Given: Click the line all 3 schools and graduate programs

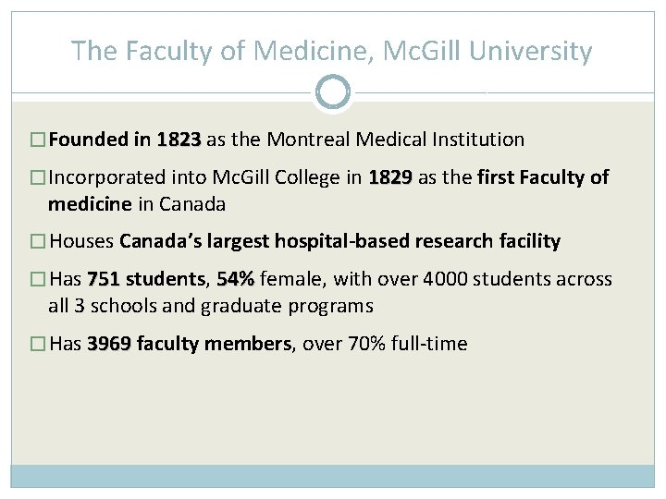Looking at the screenshot, I should tap(211, 306).
